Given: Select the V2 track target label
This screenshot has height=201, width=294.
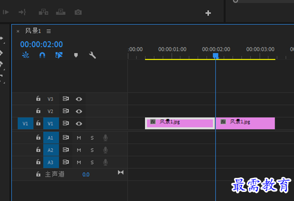Looking at the screenshot, I should 50,111.
